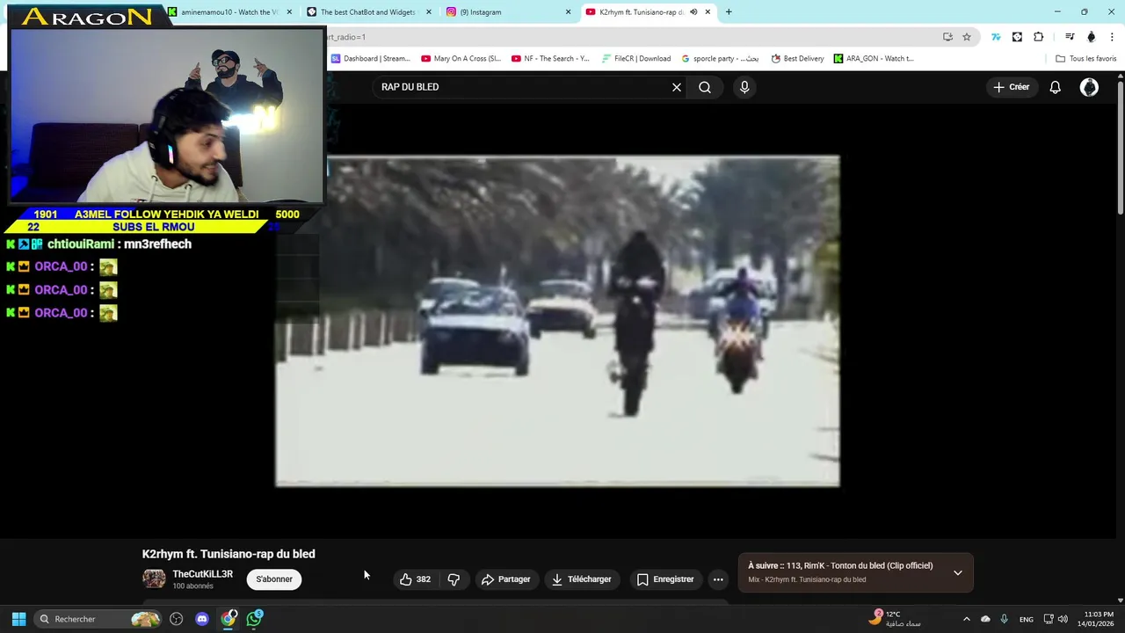Subscribe with the S'abonner button

tap(274, 579)
